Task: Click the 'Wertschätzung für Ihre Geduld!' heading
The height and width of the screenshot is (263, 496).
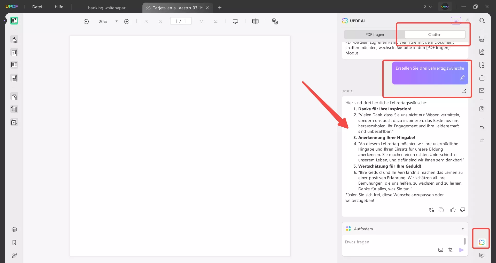Action: [390, 166]
